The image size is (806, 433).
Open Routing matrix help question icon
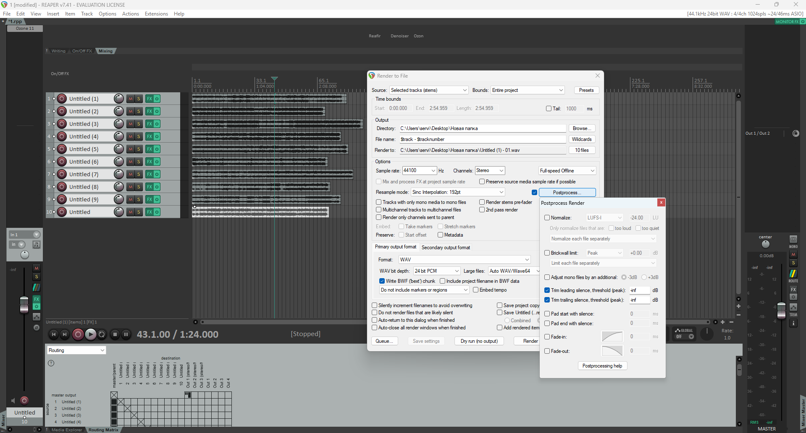(51, 363)
